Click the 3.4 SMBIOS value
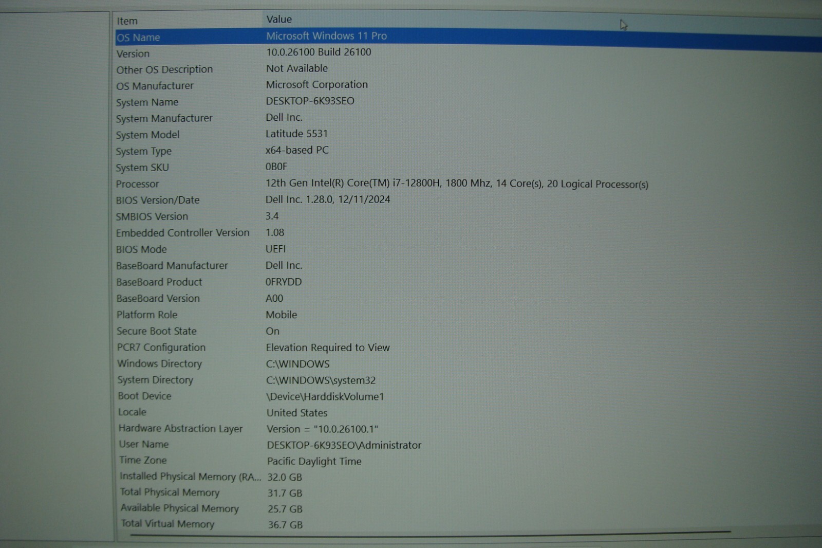 click(272, 216)
